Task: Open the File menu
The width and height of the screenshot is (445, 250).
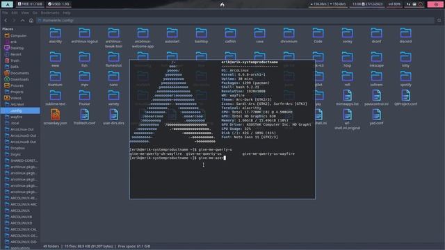Action: (x=5, y=12)
